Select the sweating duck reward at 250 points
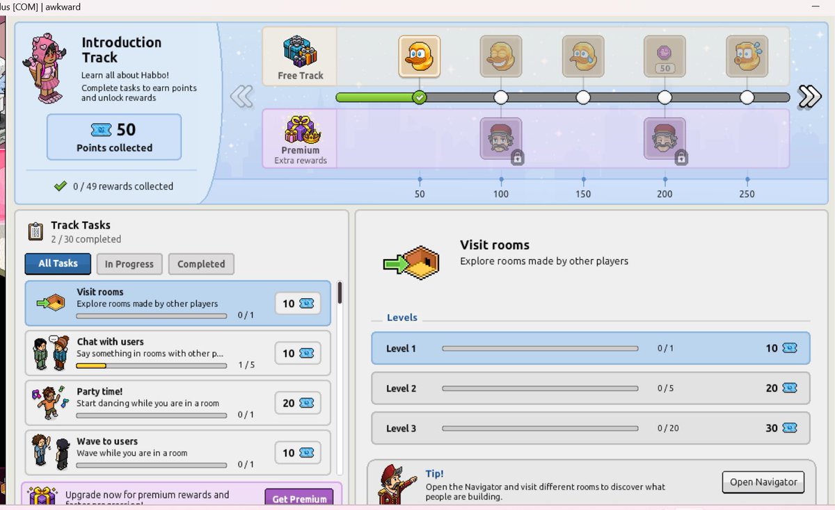This screenshot has width=835, height=510. click(x=747, y=56)
